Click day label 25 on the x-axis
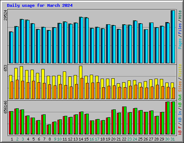The image size is (184, 143). 140,139
